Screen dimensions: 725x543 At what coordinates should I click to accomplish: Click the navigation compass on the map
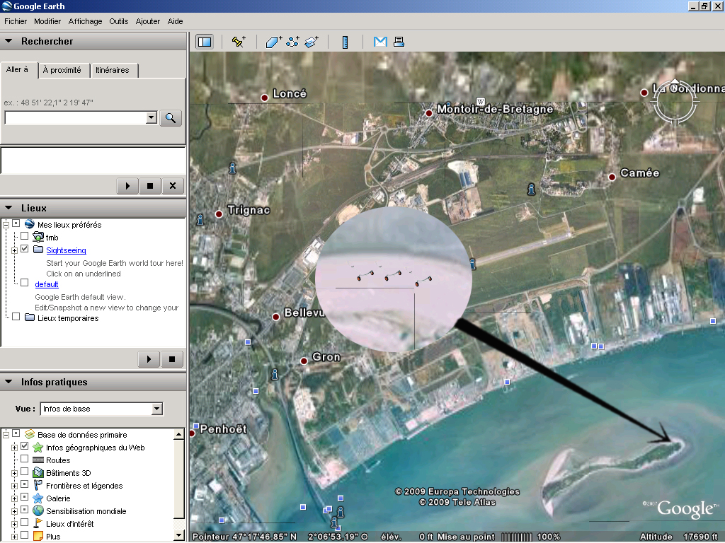pyautogui.click(x=675, y=103)
